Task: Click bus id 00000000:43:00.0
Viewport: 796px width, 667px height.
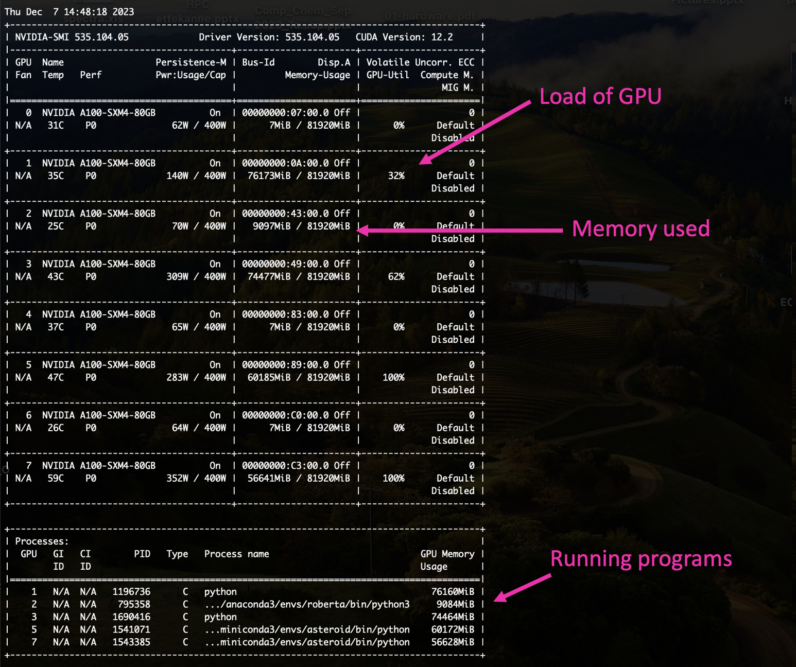Action: [285, 214]
